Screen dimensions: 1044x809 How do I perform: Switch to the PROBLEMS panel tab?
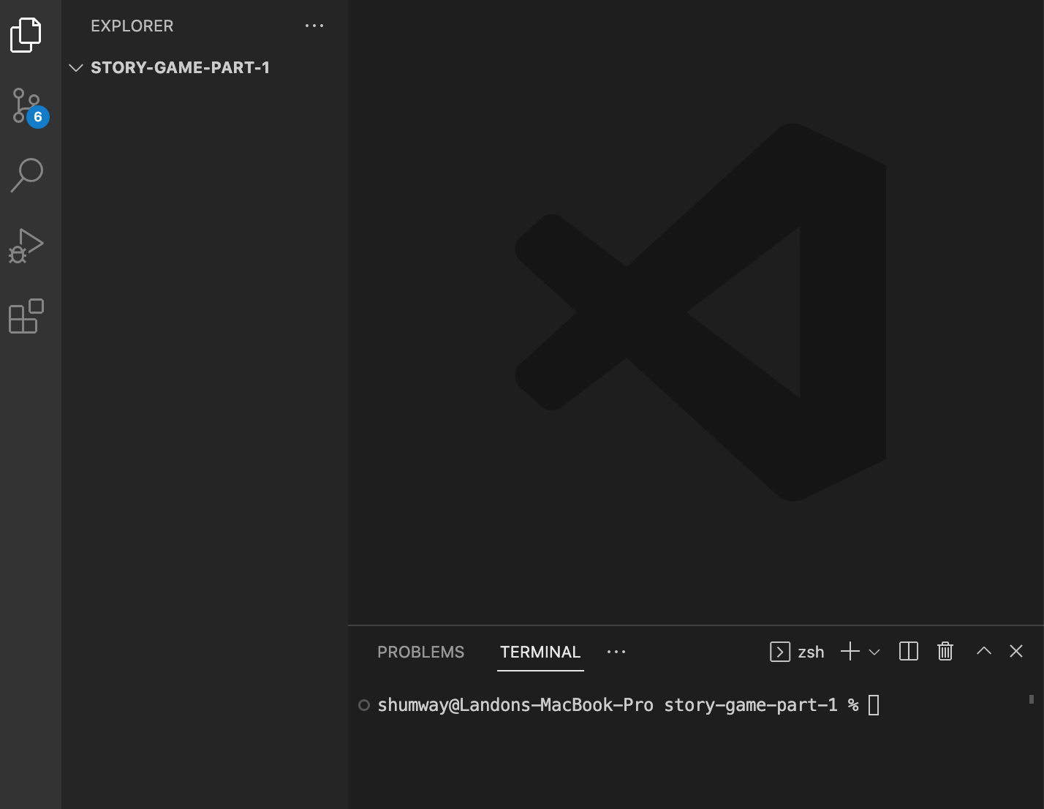pos(420,652)
